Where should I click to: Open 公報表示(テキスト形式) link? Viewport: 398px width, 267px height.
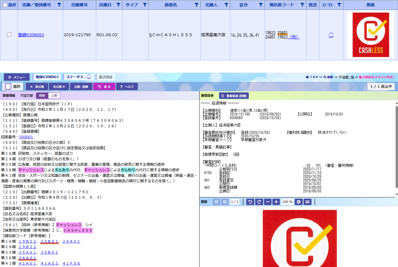[x=376, y=77]
